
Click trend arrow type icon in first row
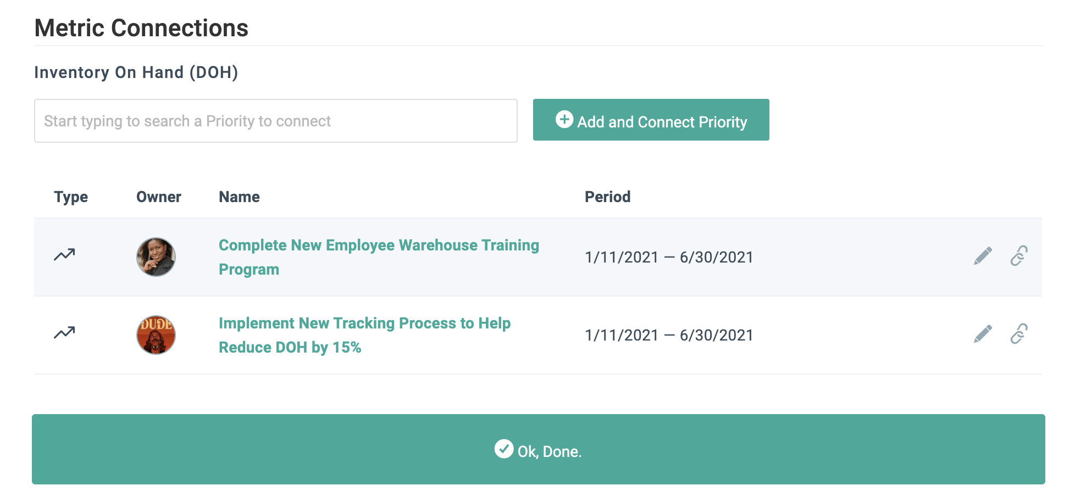[64, 255]
